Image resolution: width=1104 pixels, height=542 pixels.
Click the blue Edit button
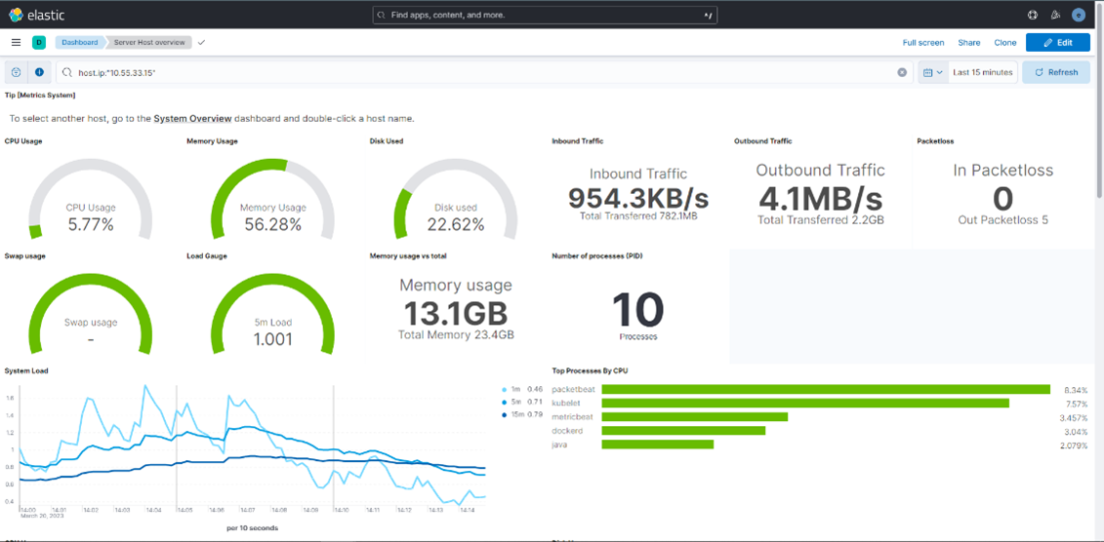pos(1057,43)
